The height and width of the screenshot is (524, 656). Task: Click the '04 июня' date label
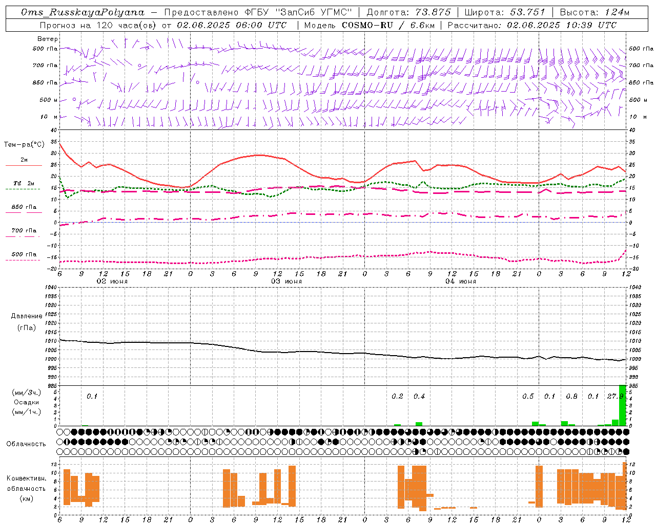pos(461,281)
